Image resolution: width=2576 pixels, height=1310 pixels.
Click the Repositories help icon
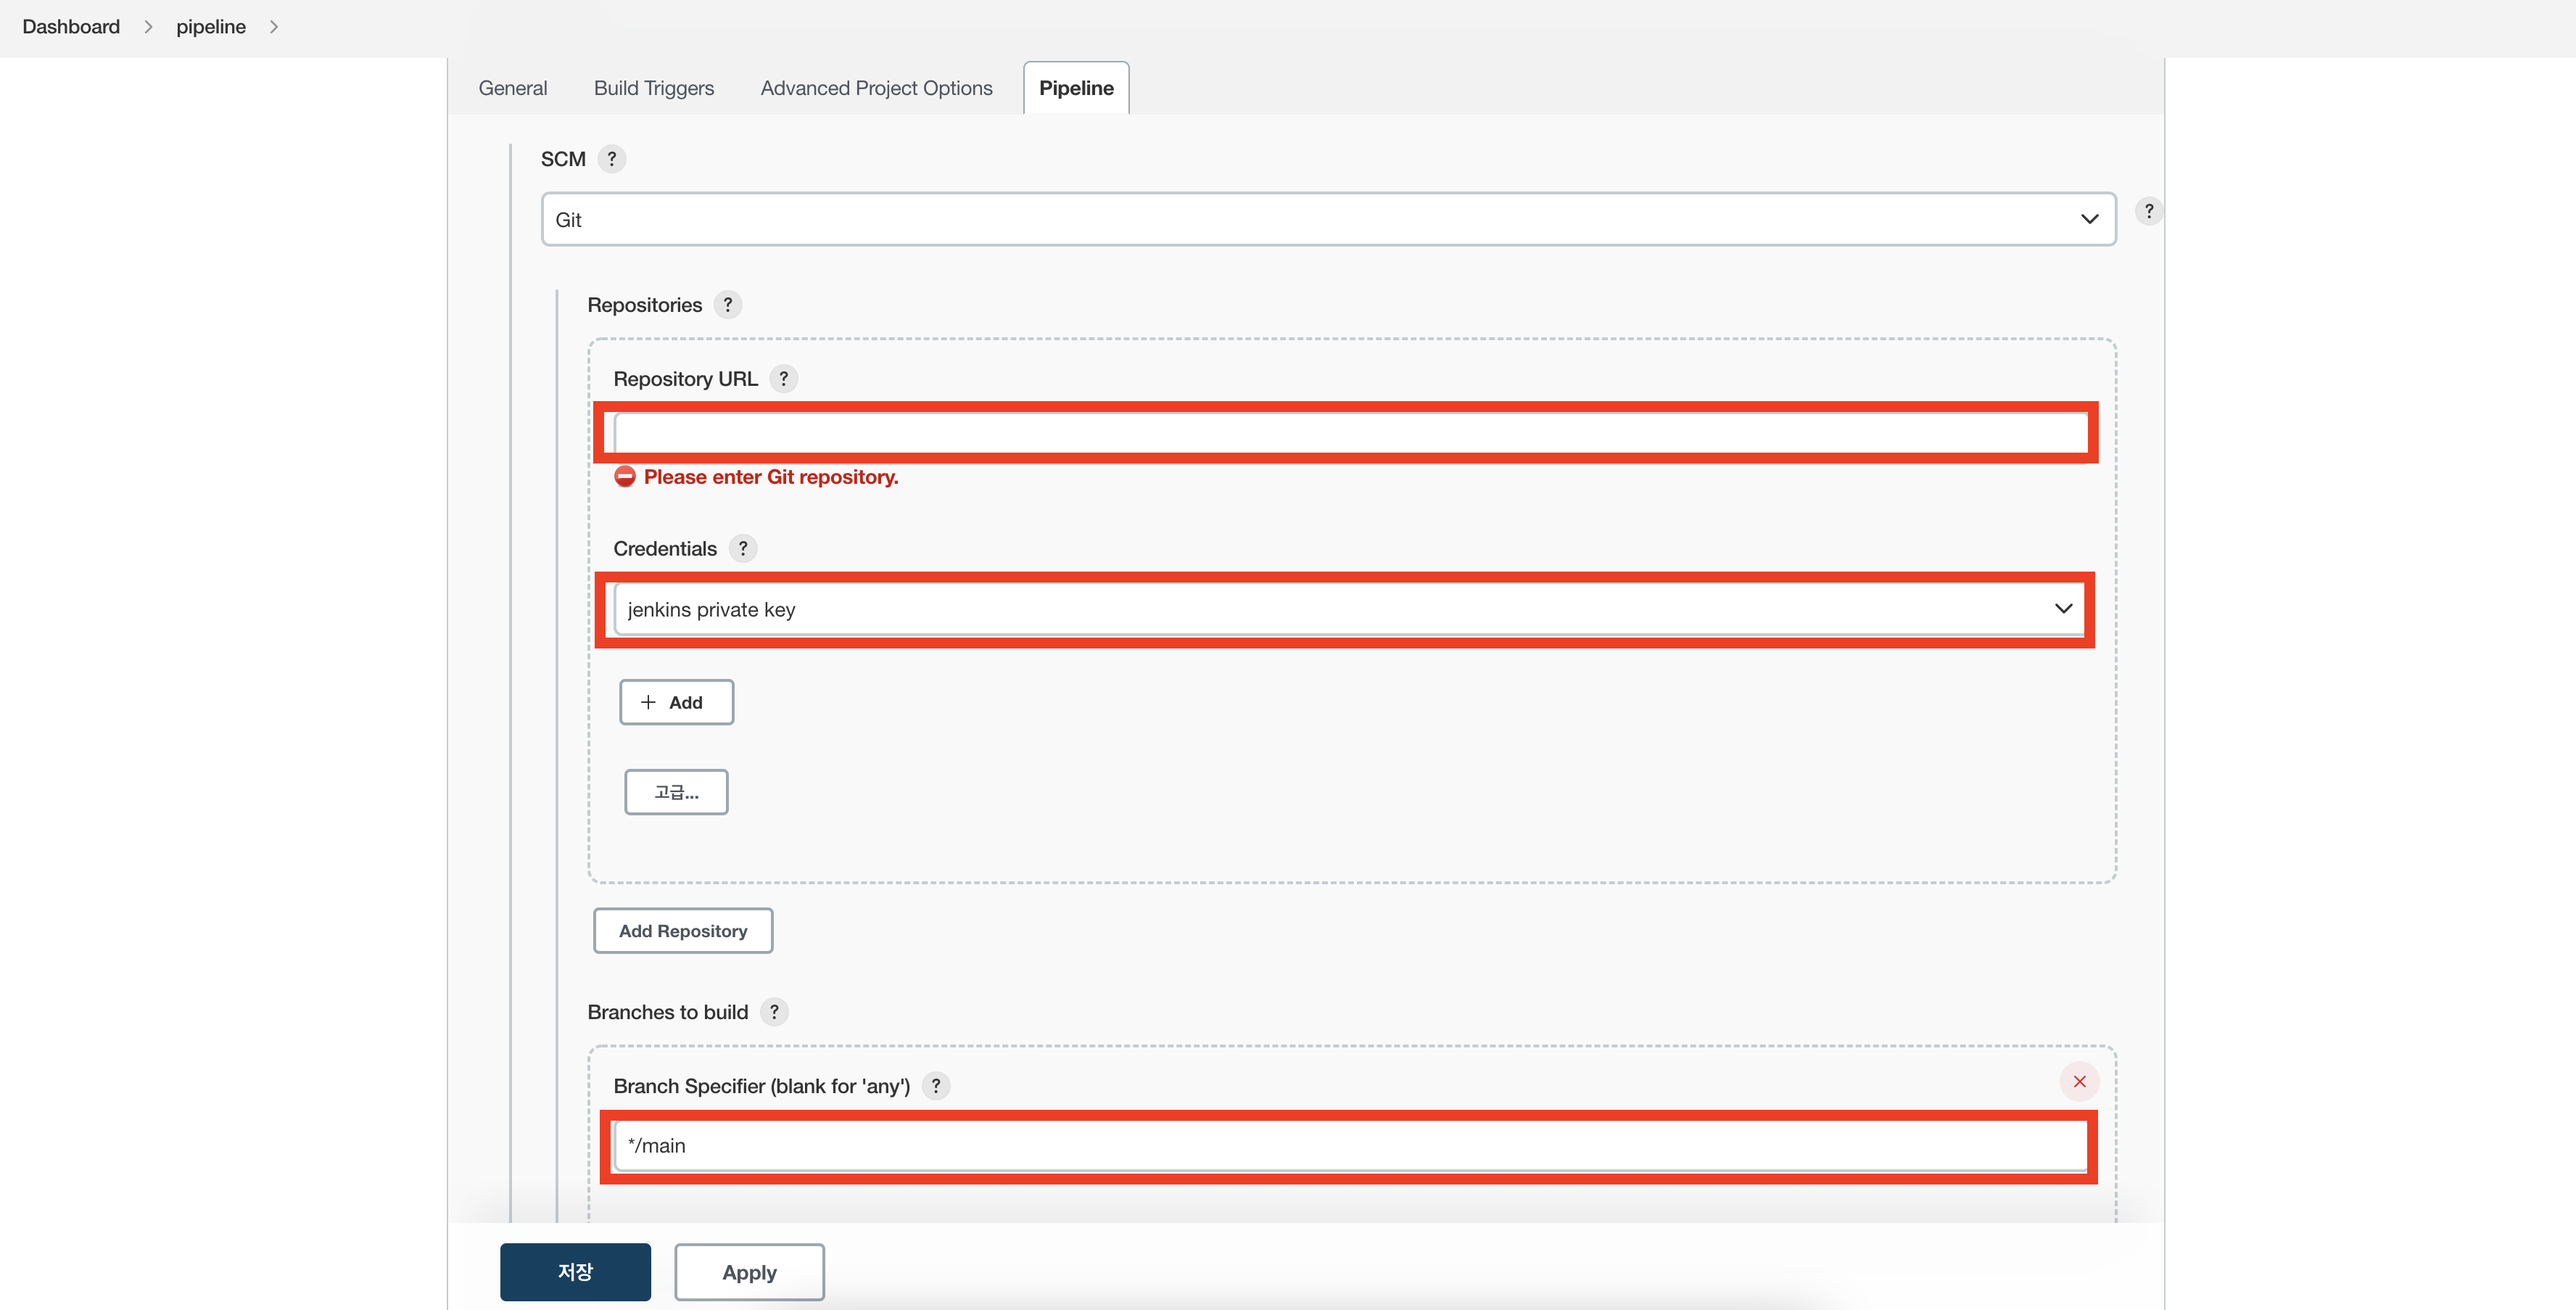click(x=727, y=305)
